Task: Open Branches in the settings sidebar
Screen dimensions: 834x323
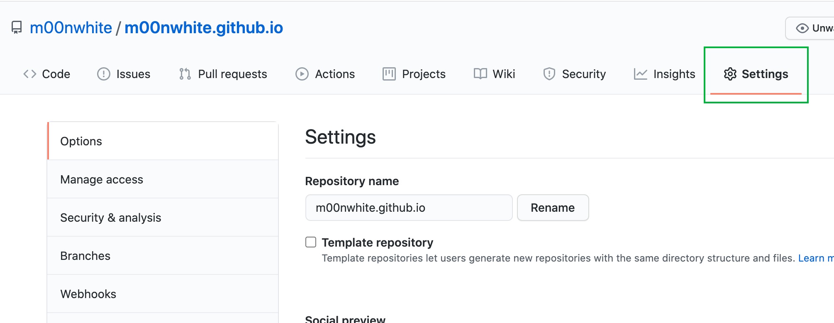Action: pyautogui.click(x=163, y=256)
